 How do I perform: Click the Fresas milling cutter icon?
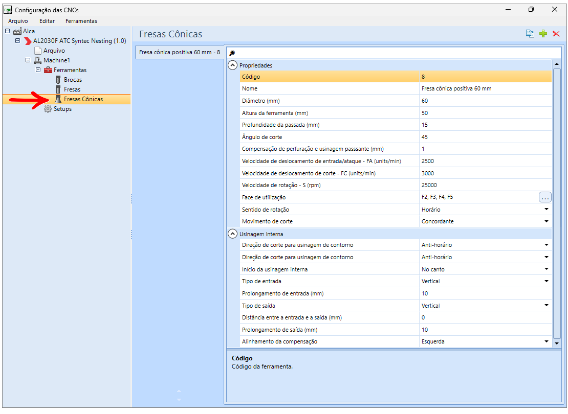[x=58, y=89]
